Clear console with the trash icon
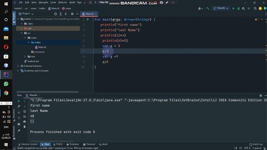Viewport: 267px width, 150px height. pyautogui.click(x=25, y=127)
